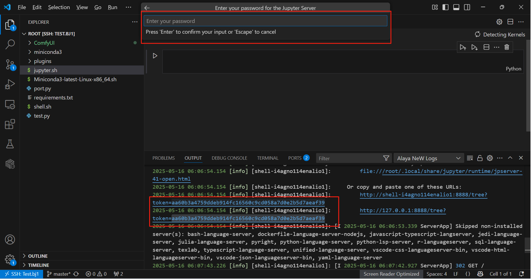Screen dimensions: 531x279
Task: Expand the ComfyUI folder
Action: (x=44, y=43)
